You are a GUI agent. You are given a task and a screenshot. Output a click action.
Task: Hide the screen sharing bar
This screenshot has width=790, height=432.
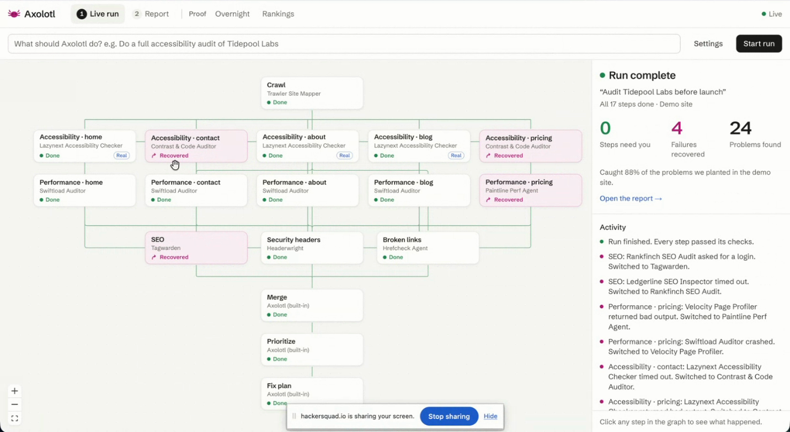click(x=490, y=416)
